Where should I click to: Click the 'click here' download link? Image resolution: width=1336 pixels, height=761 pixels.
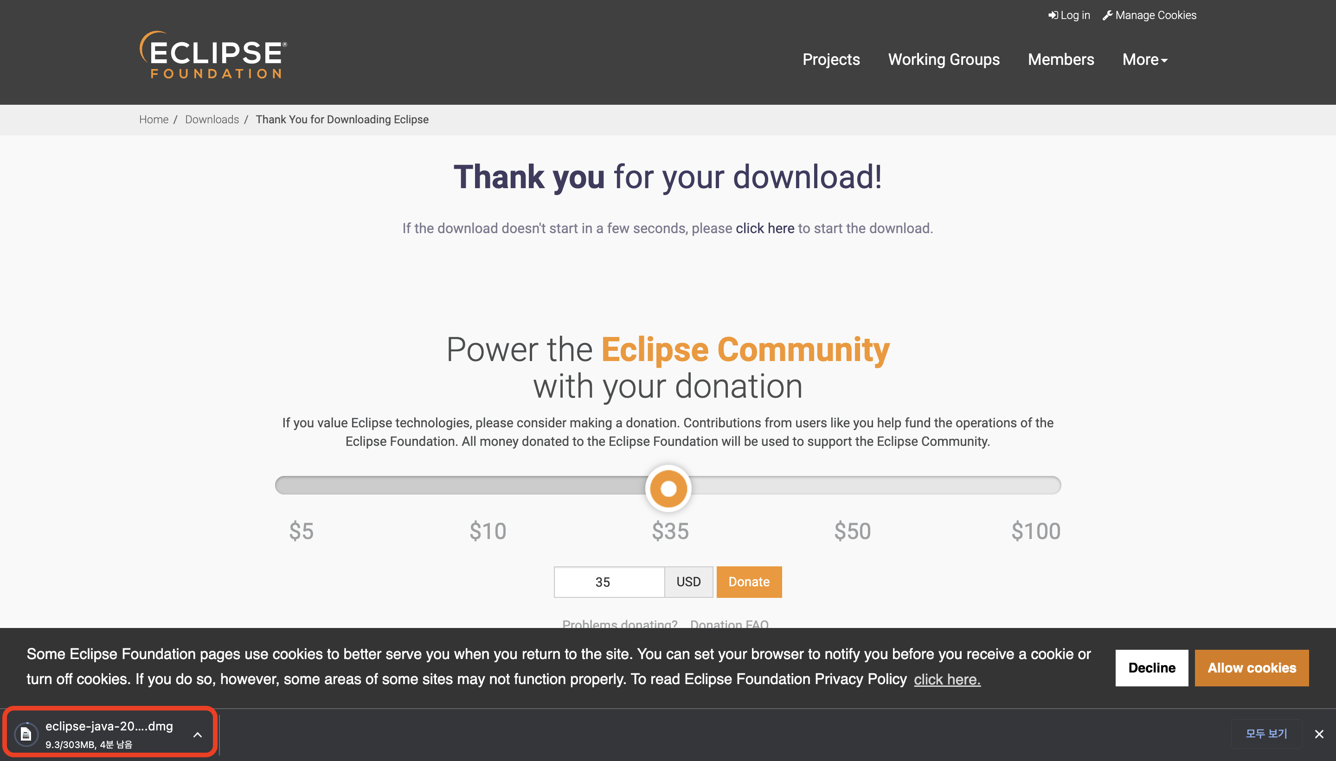click(764, 228)
